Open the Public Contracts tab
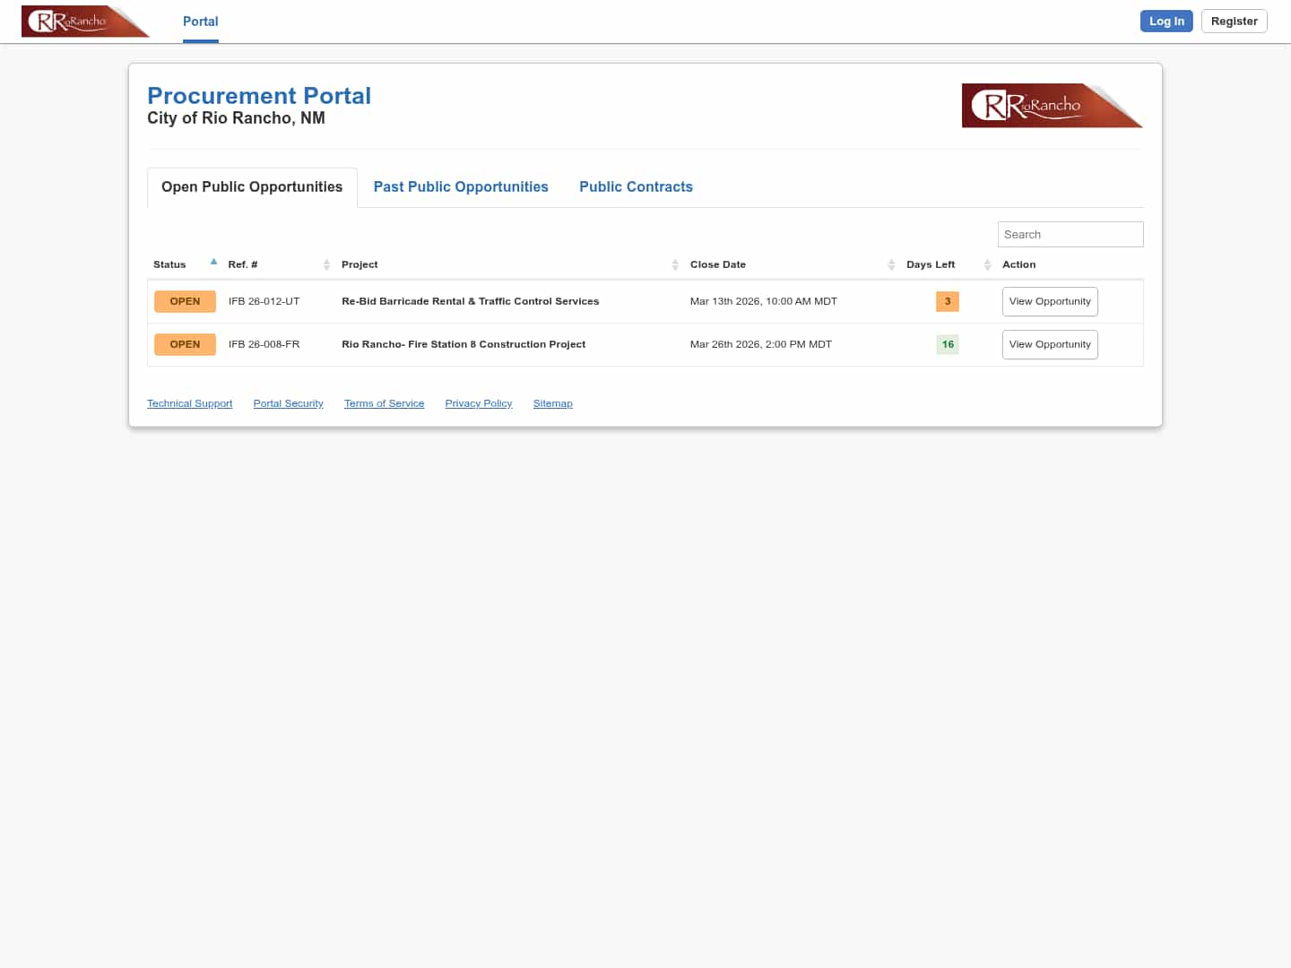This screenshot has height=968, width=1291. click(636, 186)
